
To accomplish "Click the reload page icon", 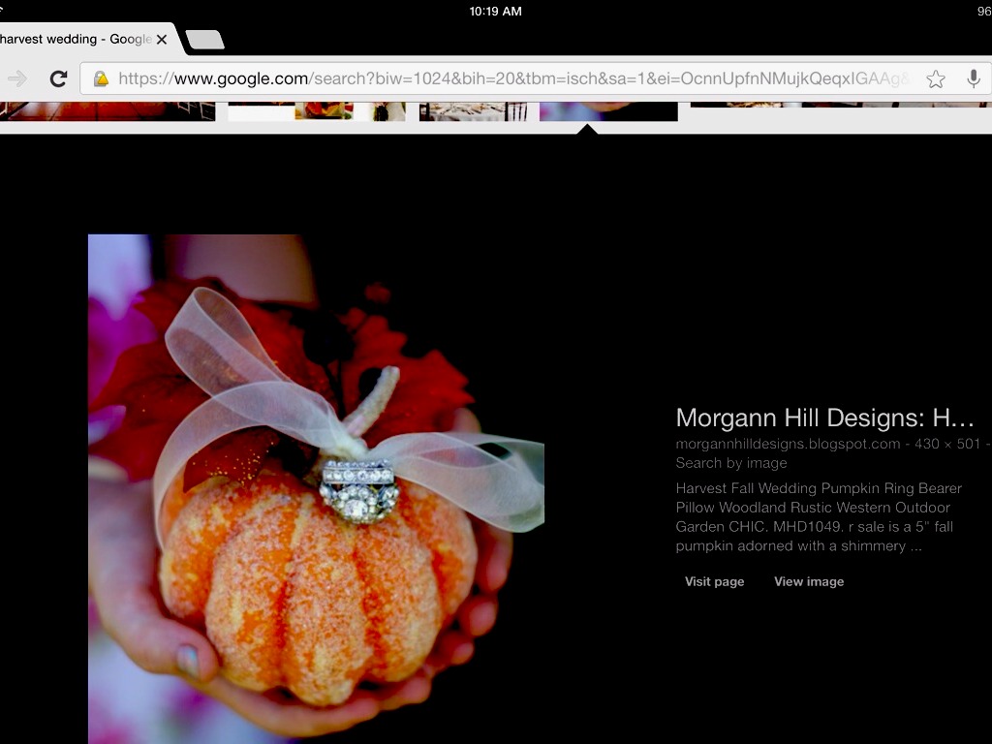I will tap(58, 78).
